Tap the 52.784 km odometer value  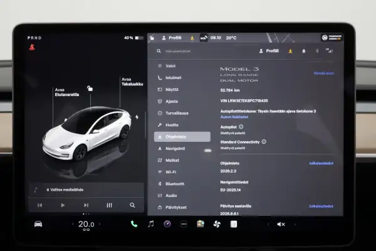pos(230,90)
